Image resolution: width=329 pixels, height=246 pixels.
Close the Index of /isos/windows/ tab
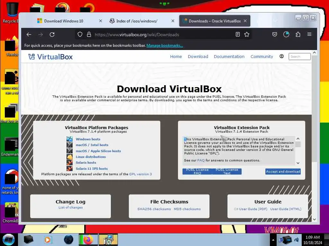click(x=173, y=21)
